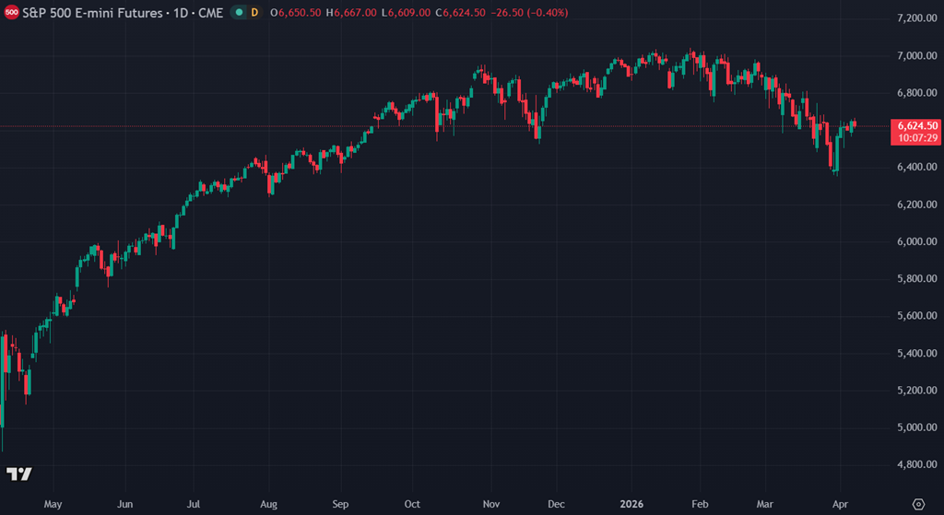Viewport: 944px width, 515px height.
Task: Click the May label on time axis
Action: 53,504
